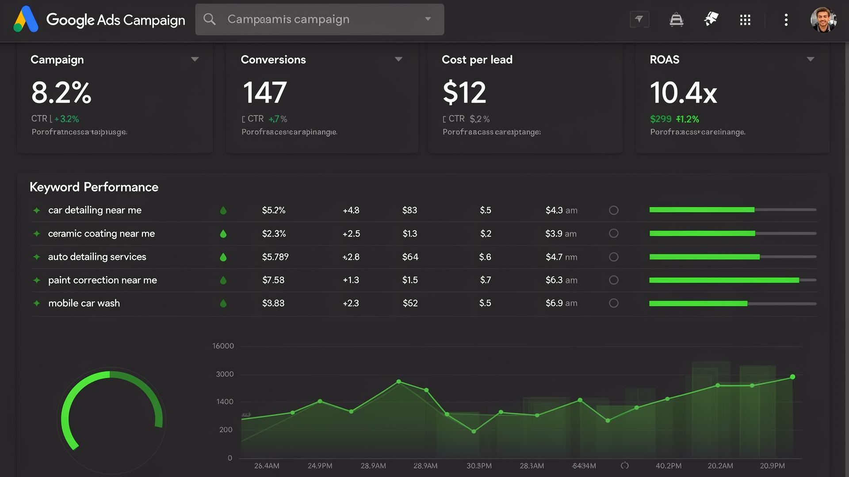Open the filter funnel icon in header
The height and width of the screenshot is (477, 849).
click(639, 19)
